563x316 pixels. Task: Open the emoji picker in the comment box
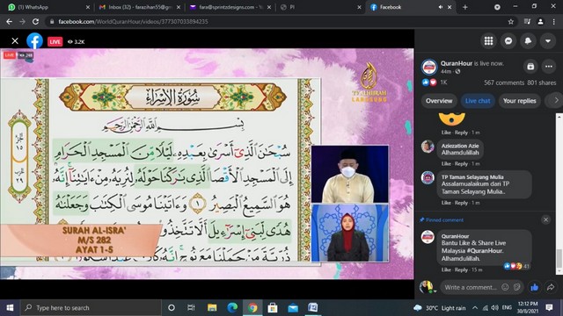click(505, 287)
